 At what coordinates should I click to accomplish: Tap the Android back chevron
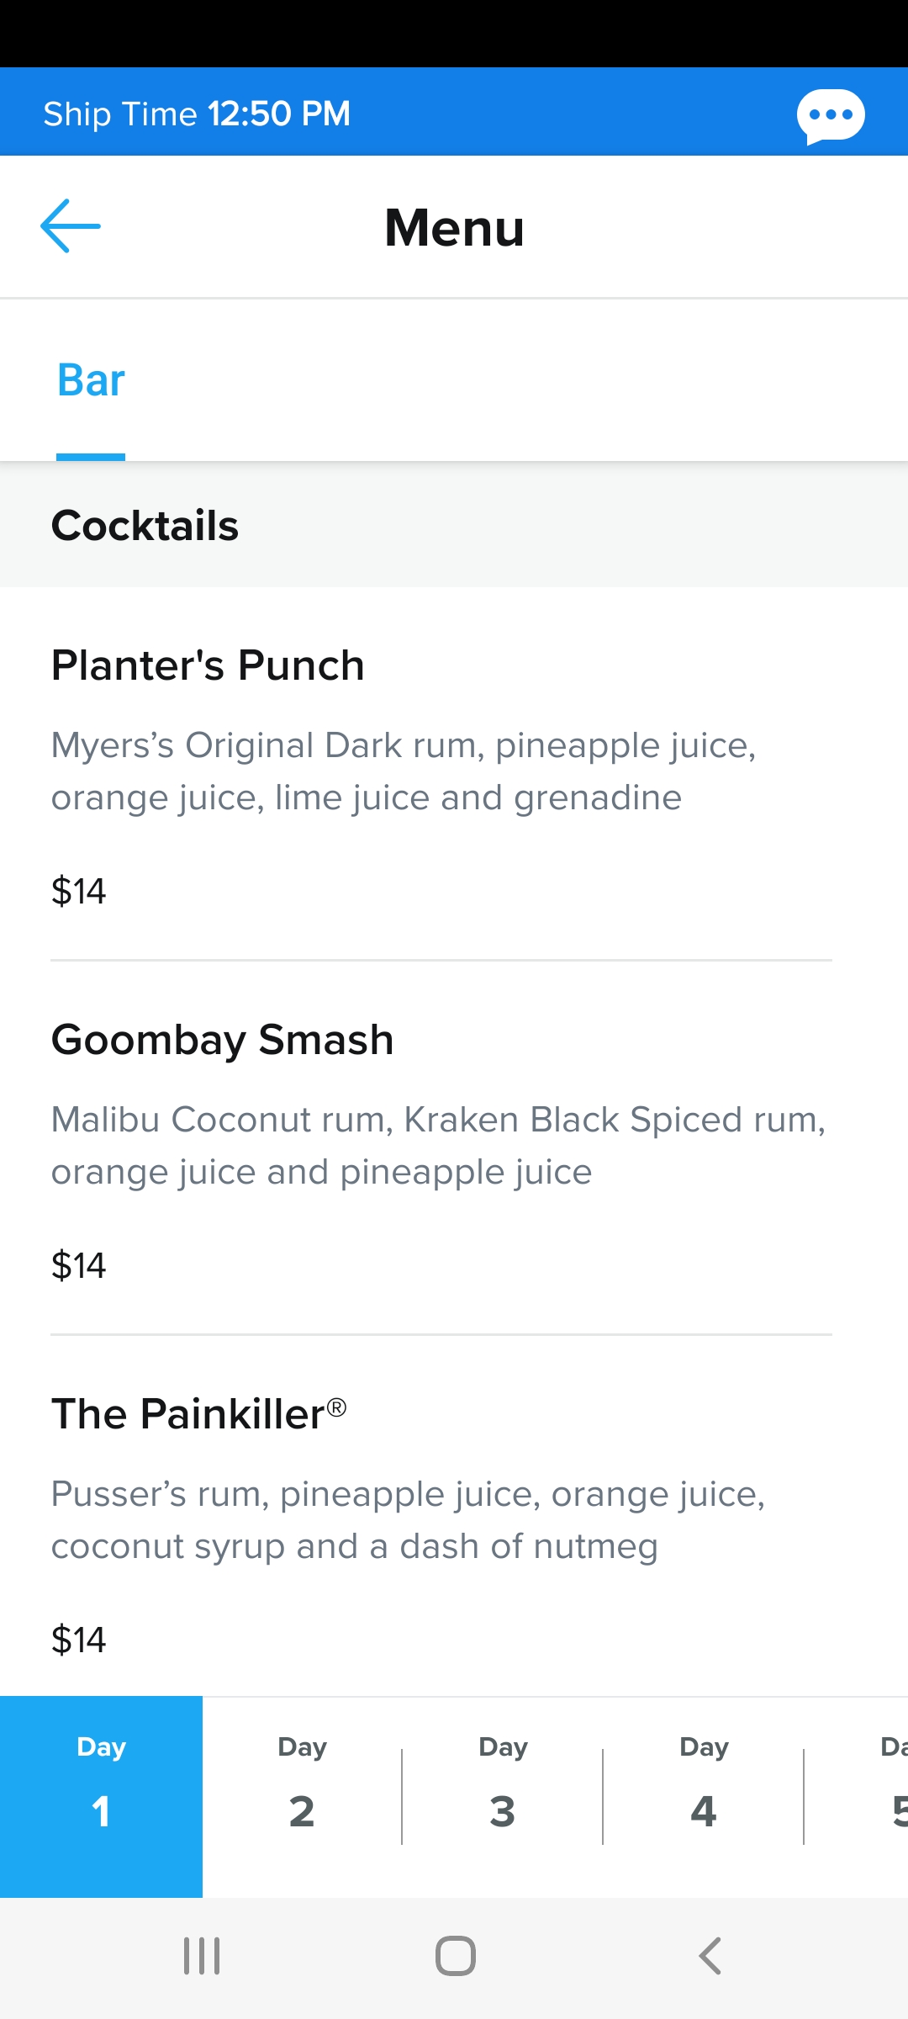coord(710,1956)
